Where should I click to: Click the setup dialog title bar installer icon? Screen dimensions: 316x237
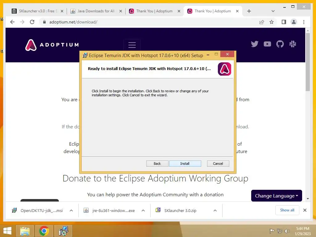pyautogui.click(x=85, y=56)
